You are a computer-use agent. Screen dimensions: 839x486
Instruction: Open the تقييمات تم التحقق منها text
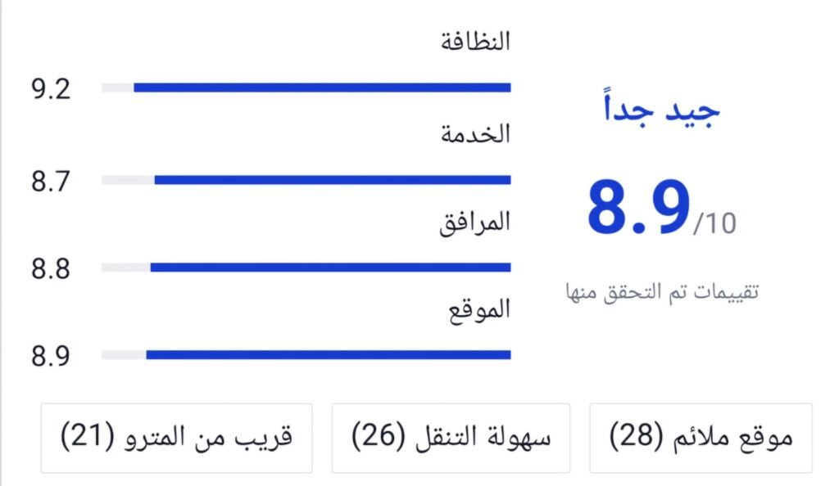(x=661, y=291)
